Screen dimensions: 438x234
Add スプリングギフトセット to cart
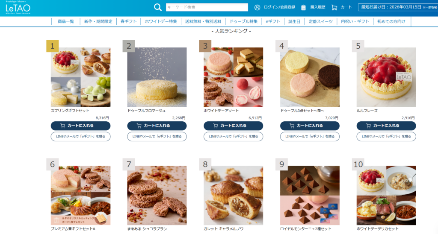pos(80,126)
